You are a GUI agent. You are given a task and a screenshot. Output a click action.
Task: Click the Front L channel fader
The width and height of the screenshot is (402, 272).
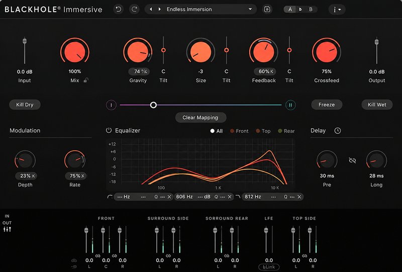pyautogui.click(x=86, y=230)
